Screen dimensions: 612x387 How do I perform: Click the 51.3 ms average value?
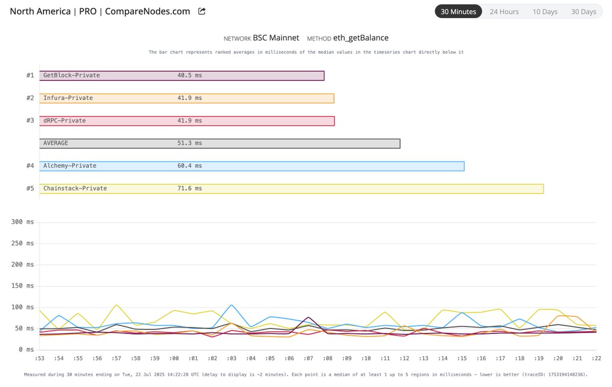(x=190, y=144)
